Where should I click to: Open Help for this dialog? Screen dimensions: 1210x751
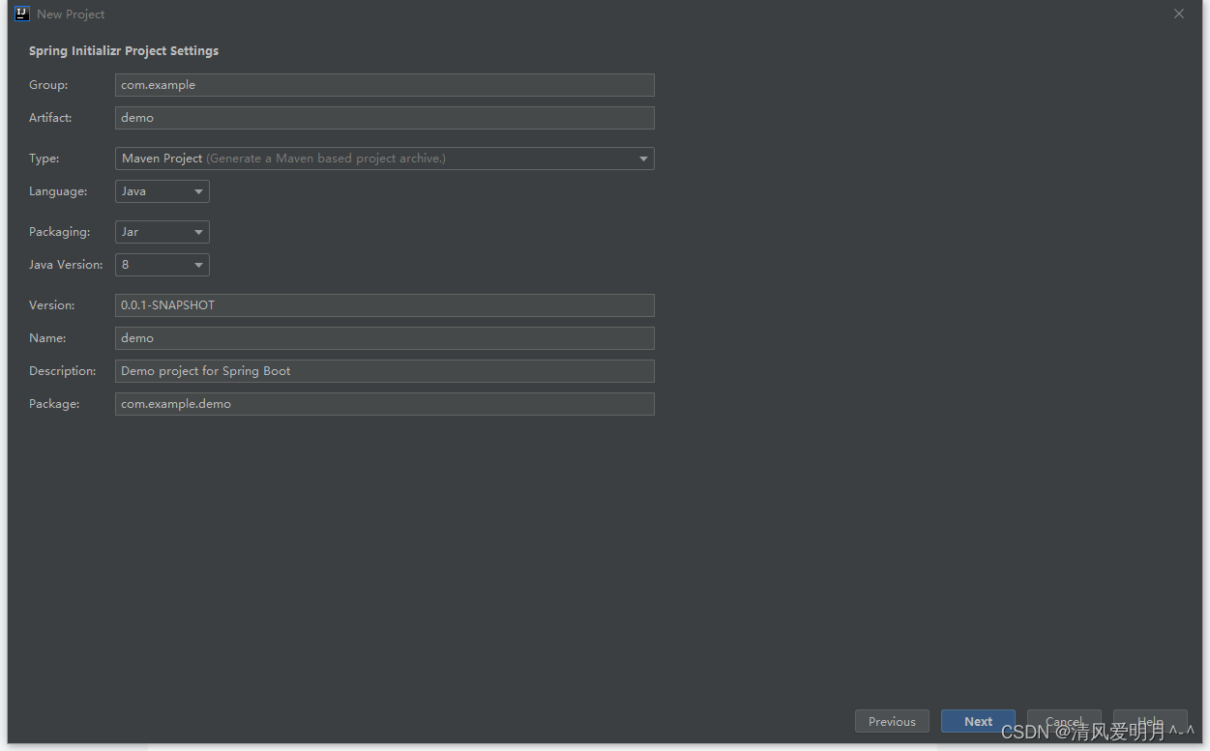tap(1150, 721)
